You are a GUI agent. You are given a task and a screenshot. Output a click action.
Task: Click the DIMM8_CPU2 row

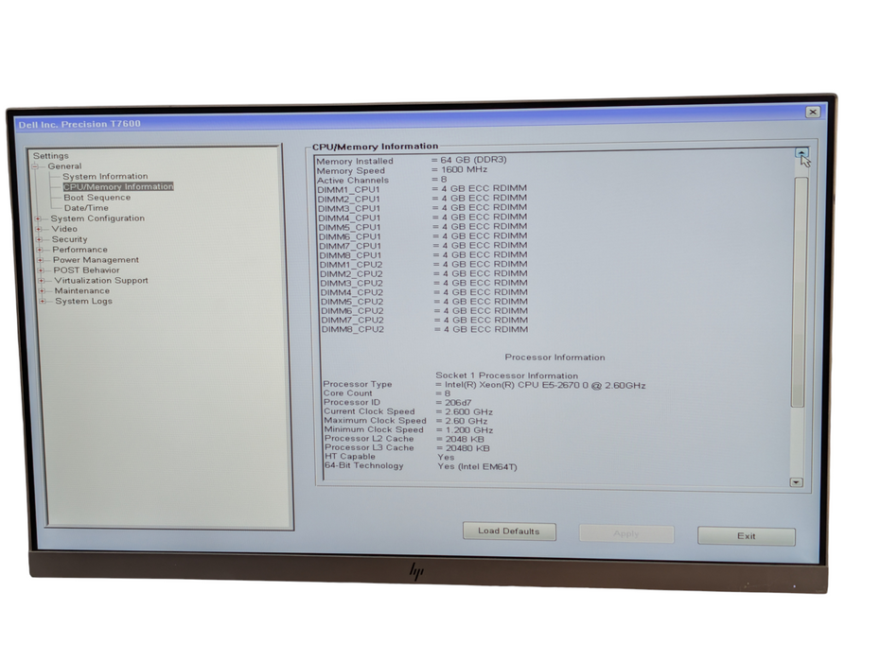point(425,329)
